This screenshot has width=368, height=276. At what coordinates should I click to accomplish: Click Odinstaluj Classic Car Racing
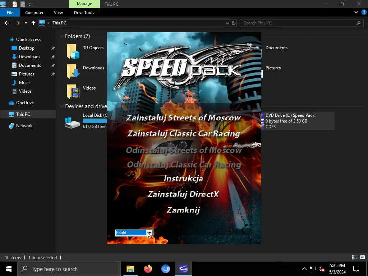coord(184,165)
